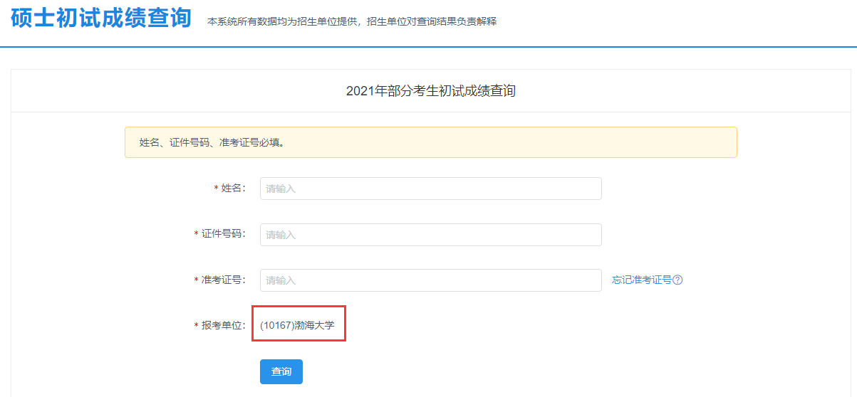Select the 准考证号 input field
857x397 pixels.
(x=430, y=280)
